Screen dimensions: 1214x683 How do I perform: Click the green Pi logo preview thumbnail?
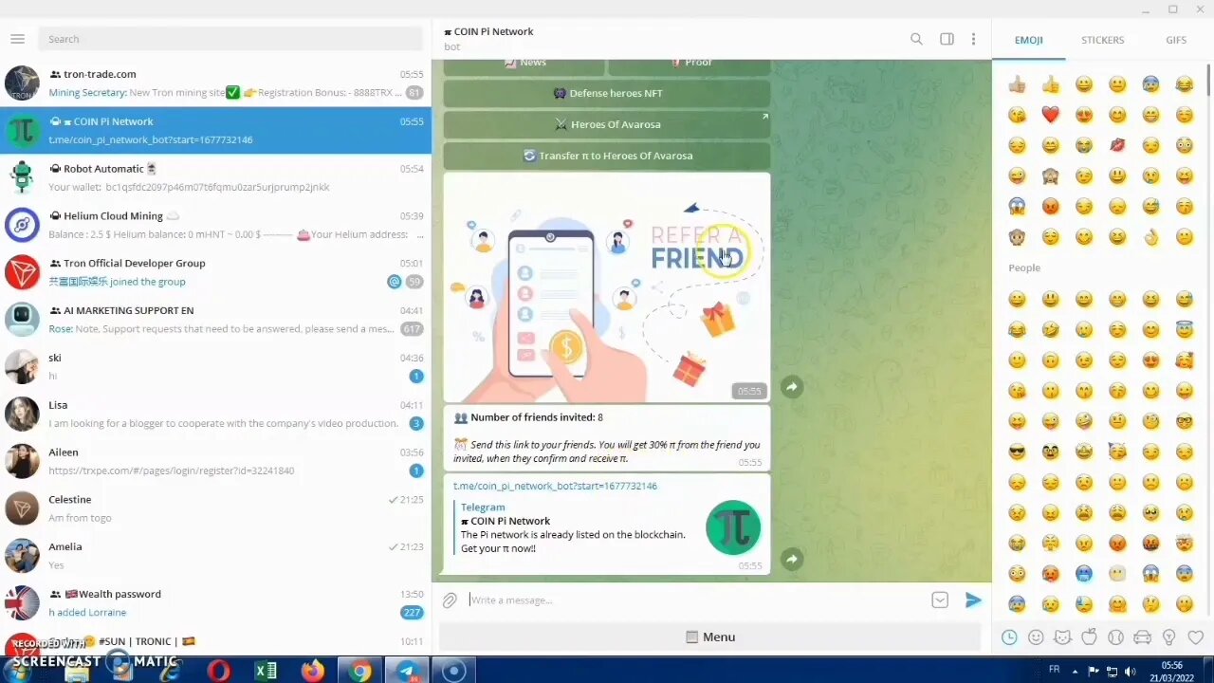pyautogui.click(x=733, y=527)
